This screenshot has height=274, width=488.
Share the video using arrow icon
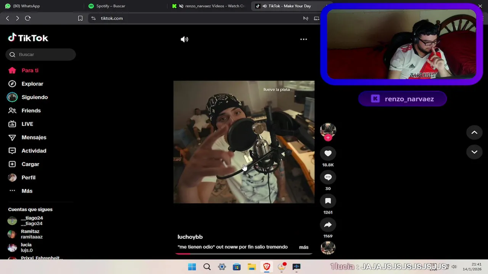pyautogui.click(x=328, y=225)
